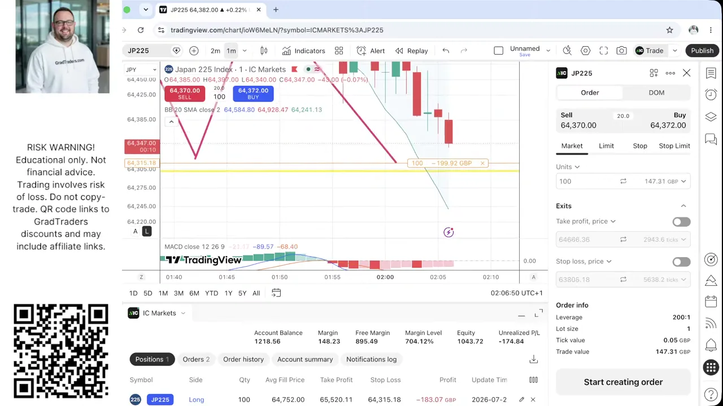Add a symbol to compare with plus icon
The image size is (723, 406).
point(194,51)
